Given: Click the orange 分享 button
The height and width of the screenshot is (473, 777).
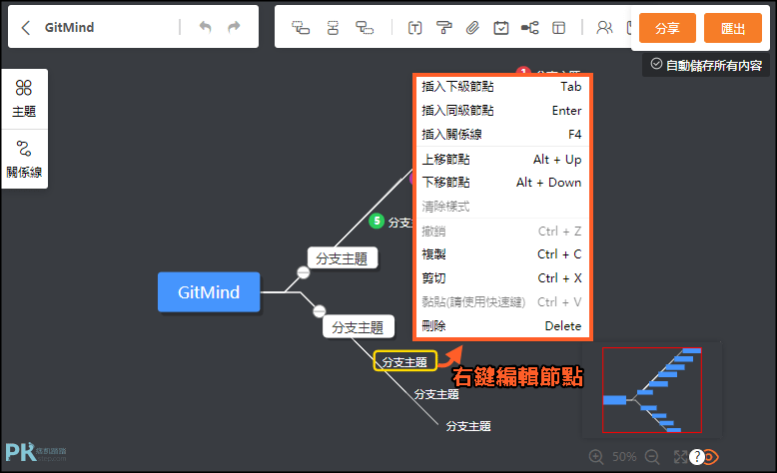Looking at the screenshot, I should pos(667,28).
